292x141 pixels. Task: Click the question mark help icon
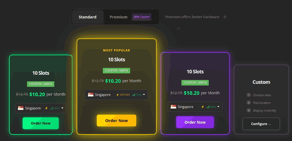tap(225, 17)
